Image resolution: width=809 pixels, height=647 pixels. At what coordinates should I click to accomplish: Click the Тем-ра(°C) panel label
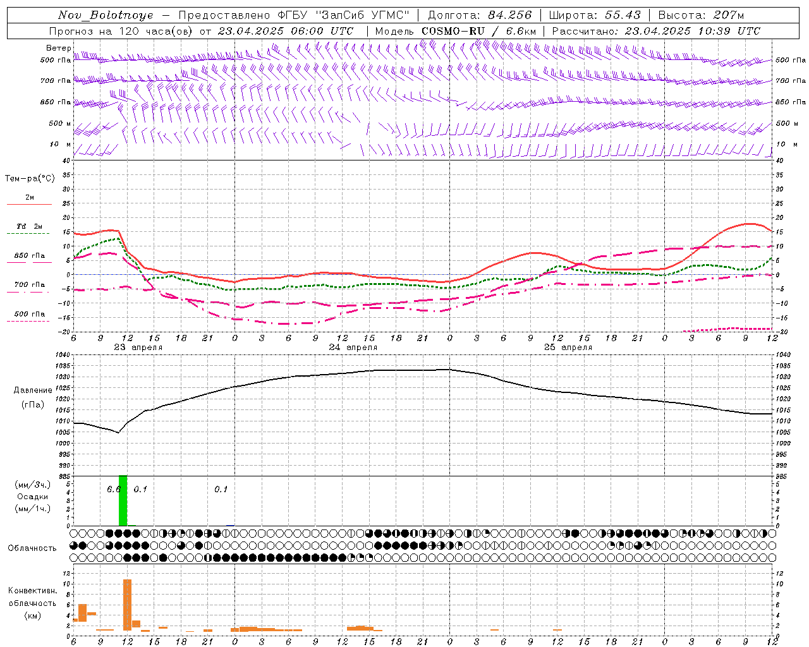tap(30, 179)
